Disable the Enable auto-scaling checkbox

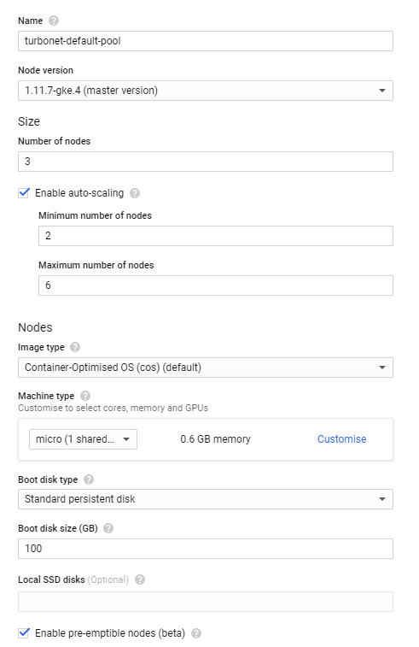point(24,192)
